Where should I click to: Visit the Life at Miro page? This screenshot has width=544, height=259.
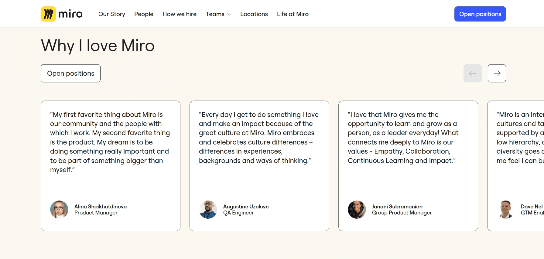pos(293,14)
